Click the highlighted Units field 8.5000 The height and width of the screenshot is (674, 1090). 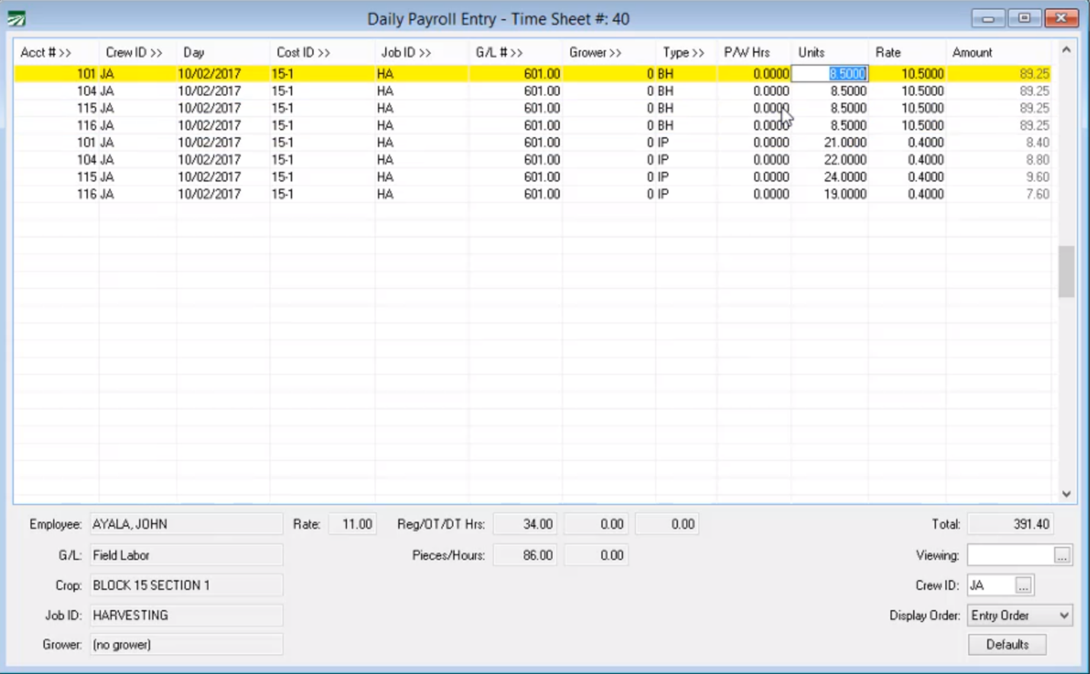(830, 74)
